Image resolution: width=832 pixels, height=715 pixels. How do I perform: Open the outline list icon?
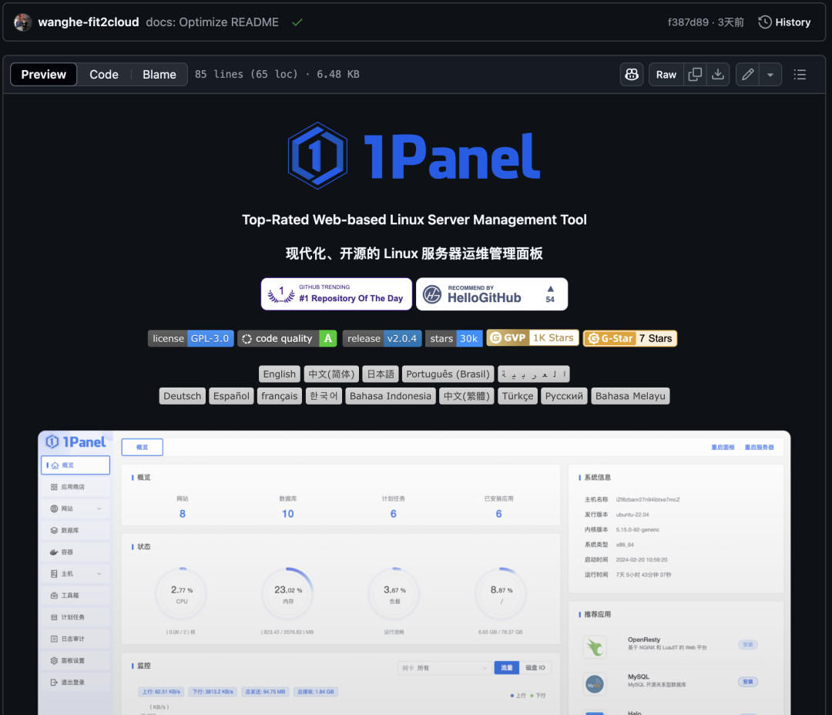pyautogui.click(x=800, y=75)
